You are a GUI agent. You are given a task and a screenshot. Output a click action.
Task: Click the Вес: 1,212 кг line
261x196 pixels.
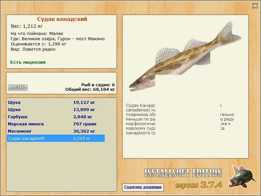[x=27, y=26]
